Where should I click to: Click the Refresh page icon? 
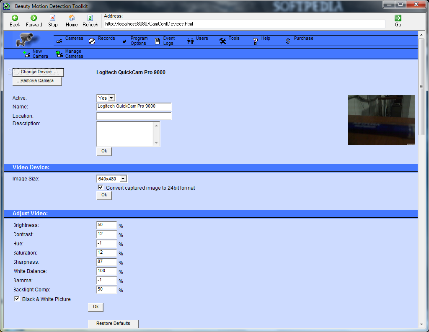[x=90, y=18]
